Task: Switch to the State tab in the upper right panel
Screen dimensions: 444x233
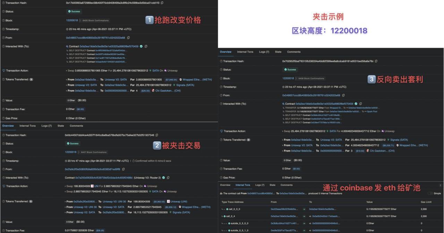Action: (x=278, y=52)
